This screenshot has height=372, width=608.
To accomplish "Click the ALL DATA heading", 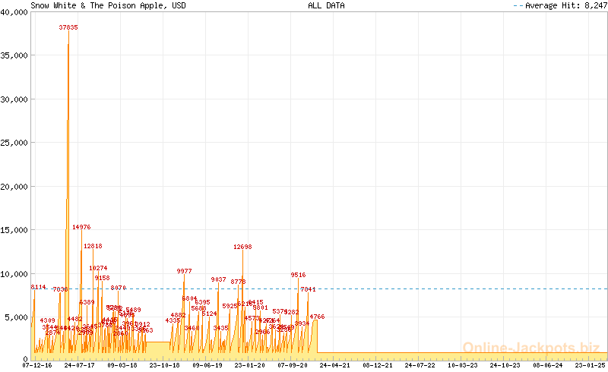I will click(326, 5).
